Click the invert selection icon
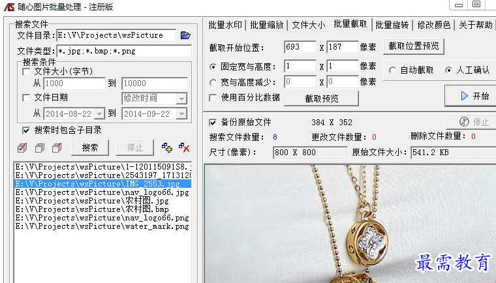This screenshot has width=496, height=283. point(57,147)
